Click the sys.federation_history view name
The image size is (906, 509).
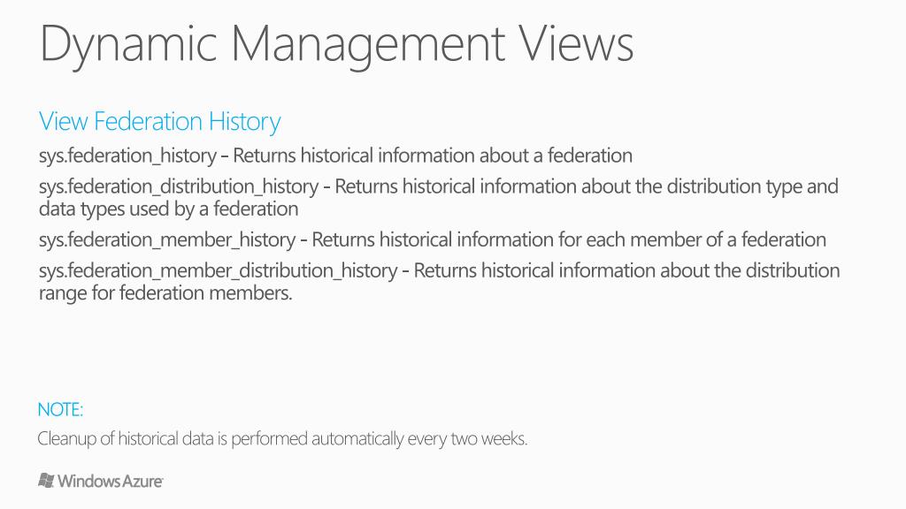coord(127,156)
